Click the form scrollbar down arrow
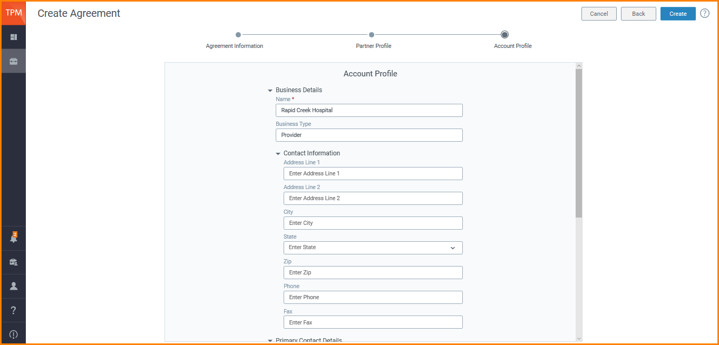Screen dimensions: 719x345 click(x=579, y=338)
